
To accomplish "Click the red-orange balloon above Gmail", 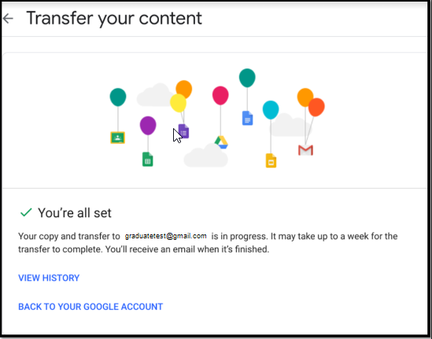I will pyautogui.click(x=316, y=107).
